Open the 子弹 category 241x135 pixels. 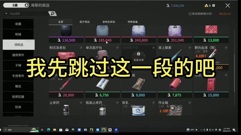(x=18, y=66)
